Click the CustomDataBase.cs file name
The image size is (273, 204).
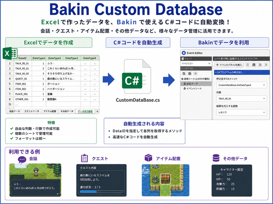click(x=138, y=100)
